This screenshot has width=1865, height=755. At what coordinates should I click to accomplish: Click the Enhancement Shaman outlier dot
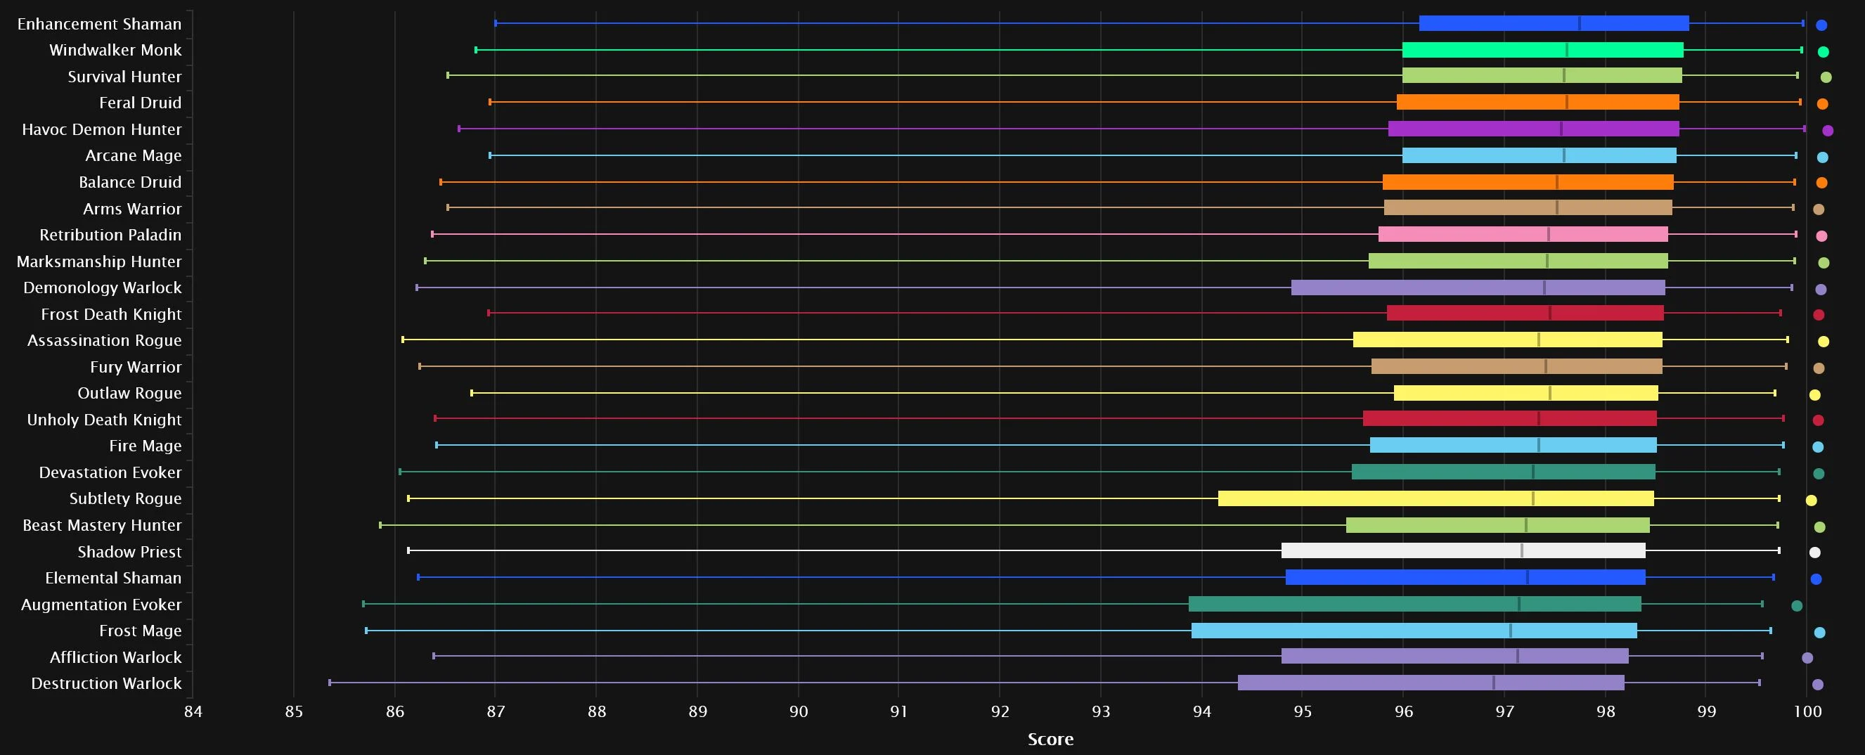pyautogui.click(x=1821, y=25)
